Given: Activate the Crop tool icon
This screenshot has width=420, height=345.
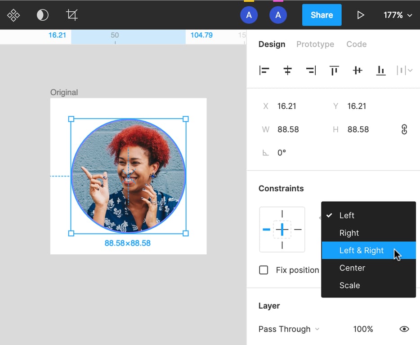Looking at the screenshot, I should point(71,15).
